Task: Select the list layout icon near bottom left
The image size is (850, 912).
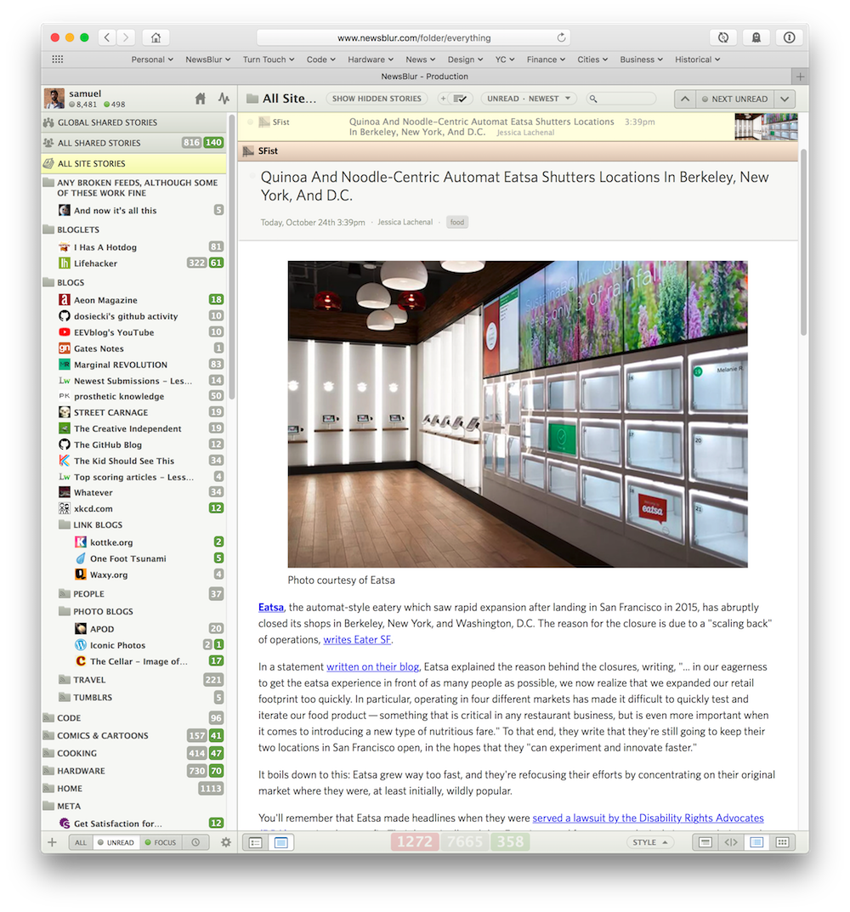Action: pos(254,841)
